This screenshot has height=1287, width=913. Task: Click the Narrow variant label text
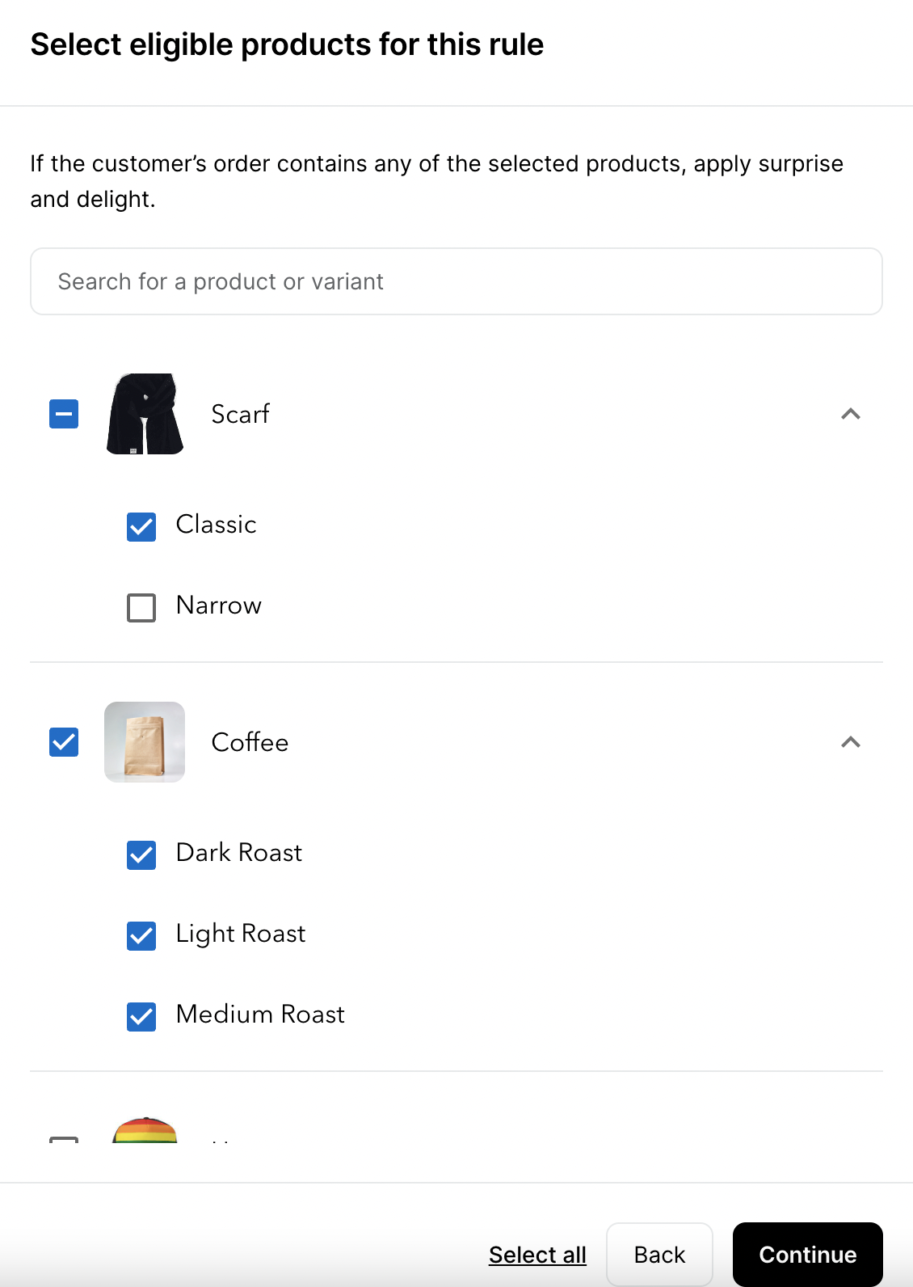click(219, 605)
